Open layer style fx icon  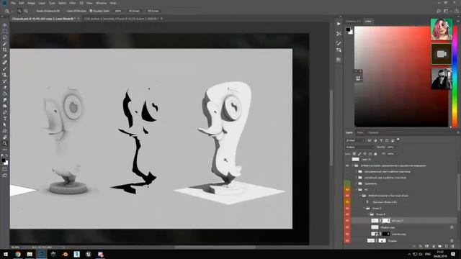pyautogui.click(x=421, y=246)
